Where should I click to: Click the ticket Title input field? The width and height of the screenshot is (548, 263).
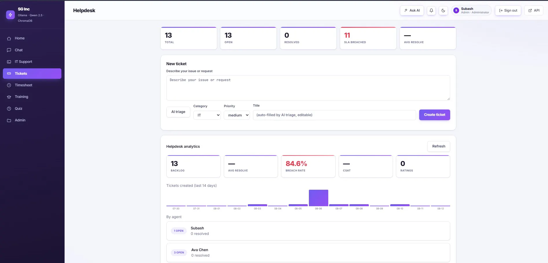point(334,115)
